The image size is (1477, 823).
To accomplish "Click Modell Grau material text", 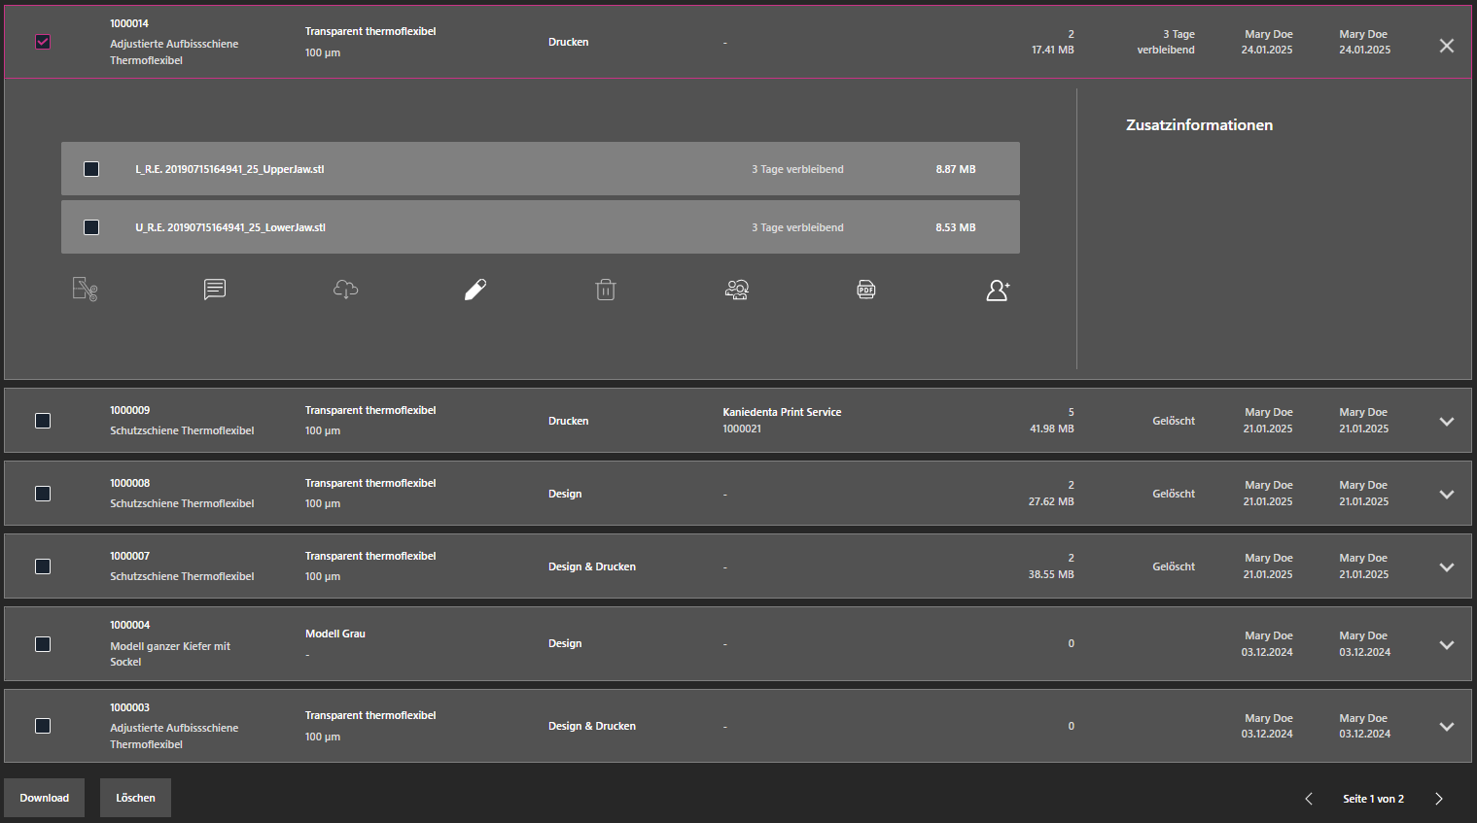I will pyautogui.click(x=335, y=634).
